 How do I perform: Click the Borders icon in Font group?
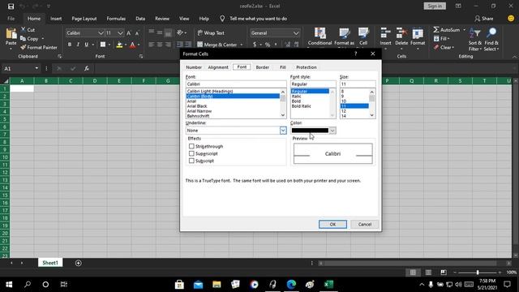click(103, 45)
